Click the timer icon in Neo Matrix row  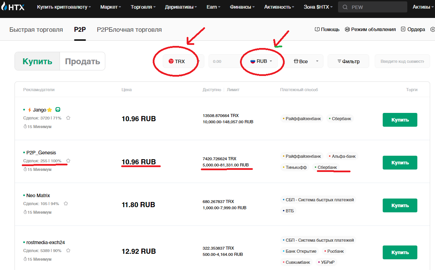pyautogui.click(x=25, y=212)
